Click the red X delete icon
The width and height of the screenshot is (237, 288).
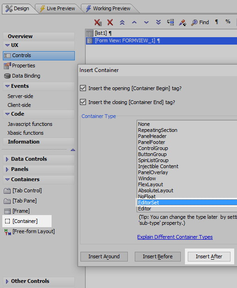pyautogui.click(x=110, y=22)
